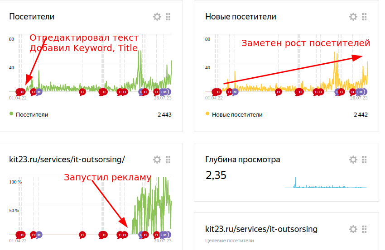Screen dimensions: 385x250
Task: Open gear settings of Глубина просмотра widget
Action: point(353,160)
